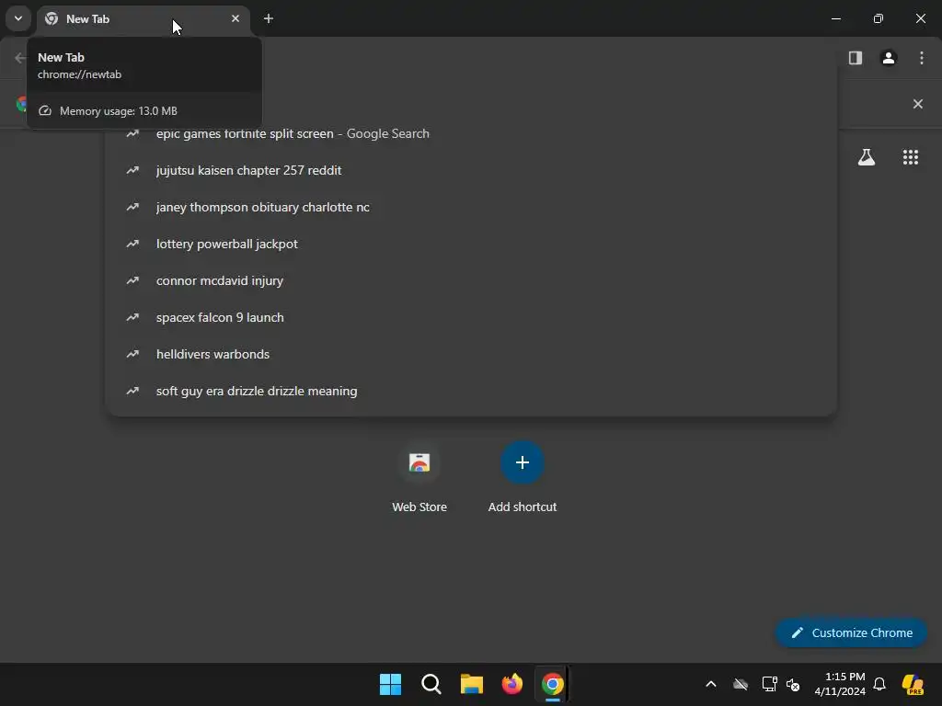Select suggestion epic games fortnite split screen
Viewport: 942px width, 706px height.
coord(471,134)
